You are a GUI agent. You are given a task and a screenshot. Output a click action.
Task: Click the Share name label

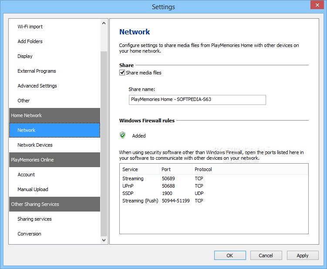point(142,89)
